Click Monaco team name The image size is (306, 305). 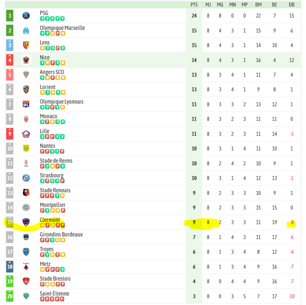(48, 116)
